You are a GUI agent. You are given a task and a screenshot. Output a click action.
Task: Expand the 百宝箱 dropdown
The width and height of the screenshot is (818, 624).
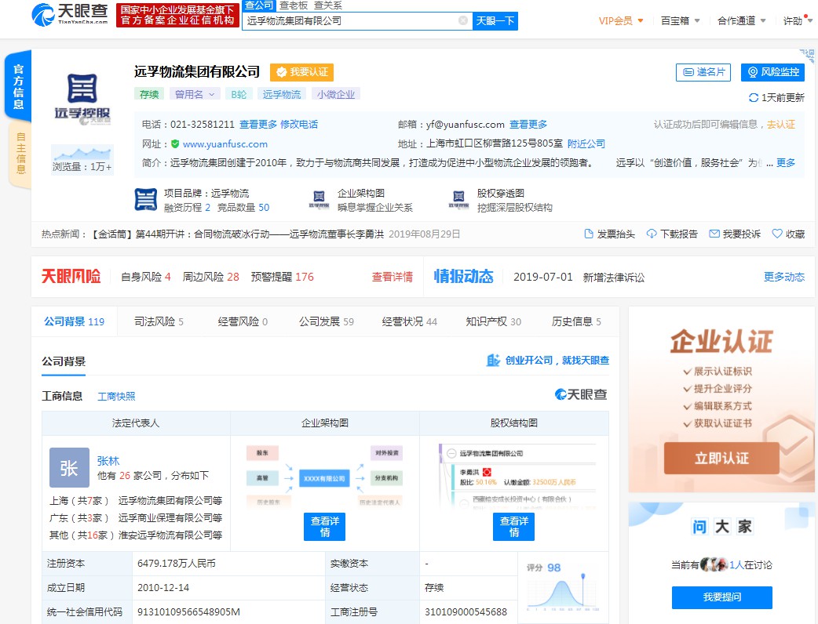coord(681,21)
